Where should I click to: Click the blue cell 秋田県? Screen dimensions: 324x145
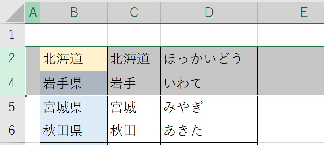click(x=74, y=131)
